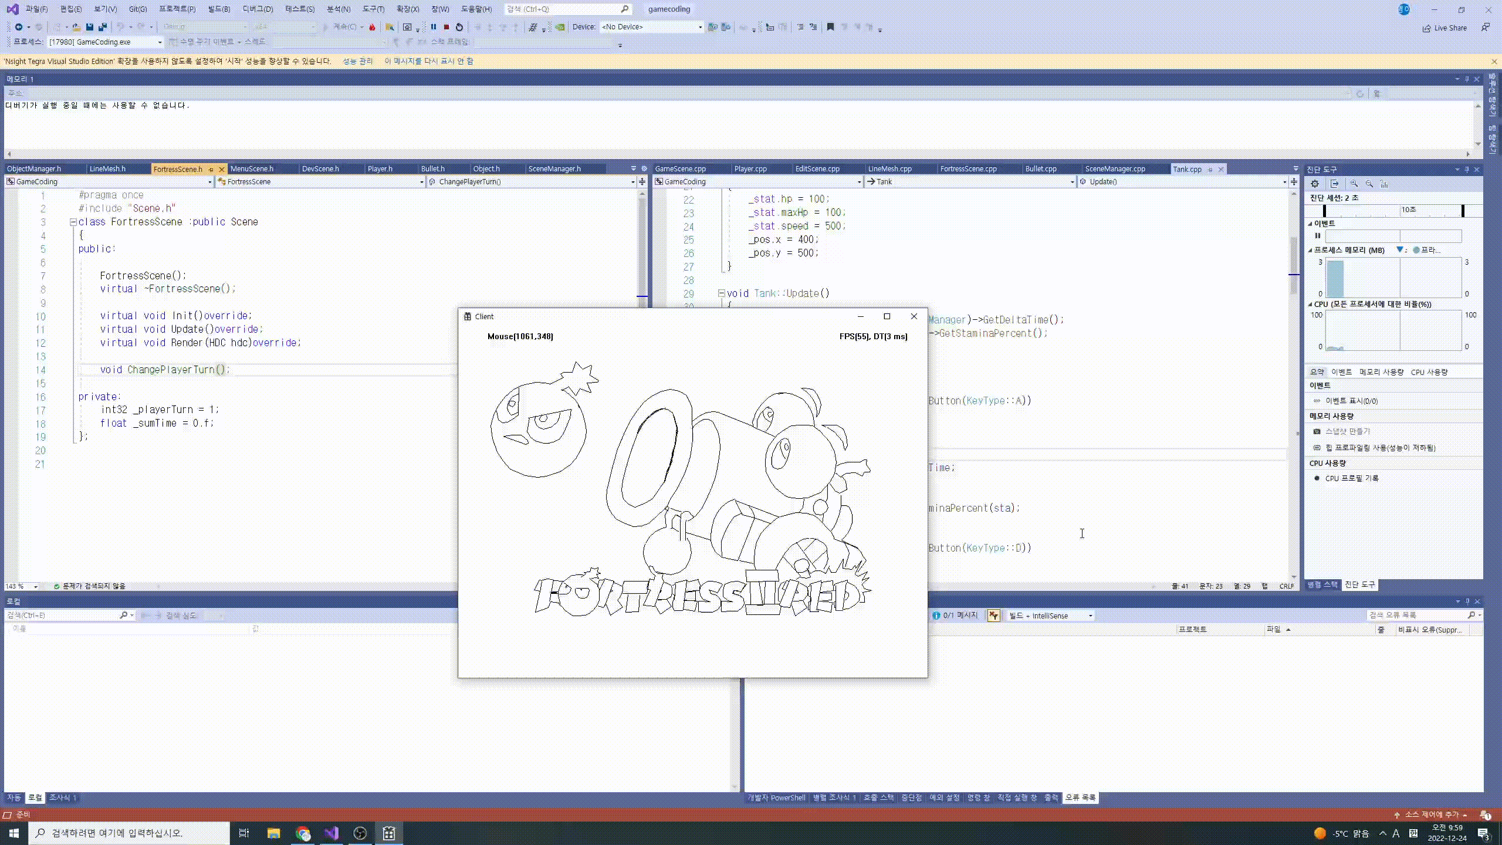This screenshot has width=1502, height=845.
Task: Pause debugging with the Break All button
Action: tap(434, 27)
